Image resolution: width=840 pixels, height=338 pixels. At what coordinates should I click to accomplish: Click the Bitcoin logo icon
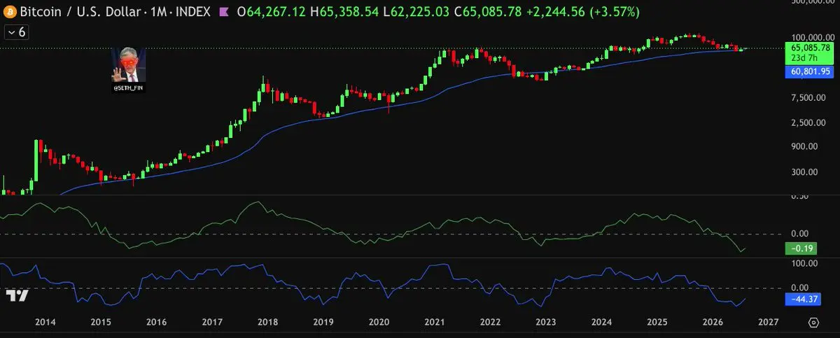point(8,12)
